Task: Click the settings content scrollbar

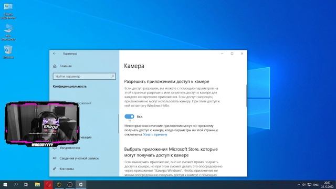Action: point(246,96)
